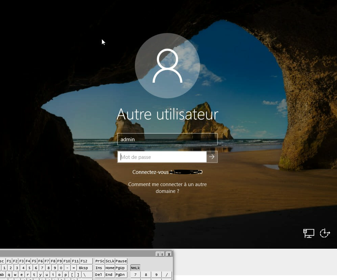The height and width of the screenshot is (280, 337).
Task: Toggle the ScLk key
Action: (110, 261)
